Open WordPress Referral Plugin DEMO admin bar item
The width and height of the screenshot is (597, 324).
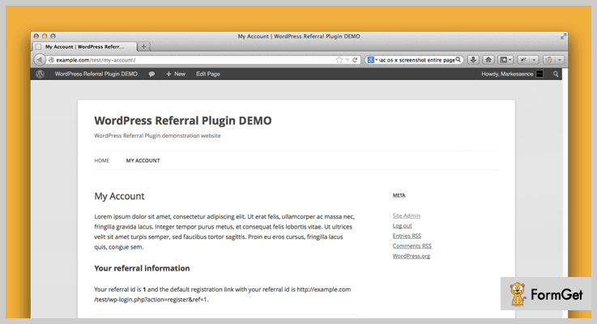coord(96,74)
